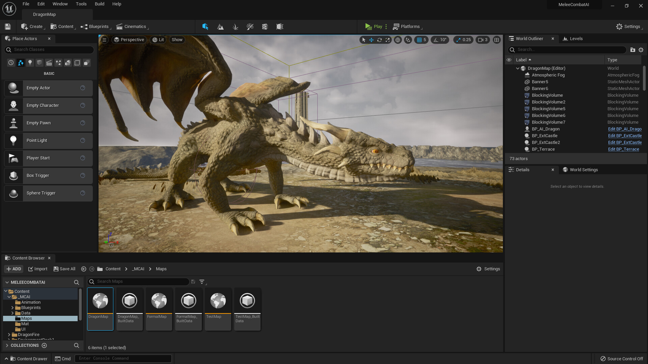Open the Show flags dropdown
648x364 pixels.
point(177,39)
